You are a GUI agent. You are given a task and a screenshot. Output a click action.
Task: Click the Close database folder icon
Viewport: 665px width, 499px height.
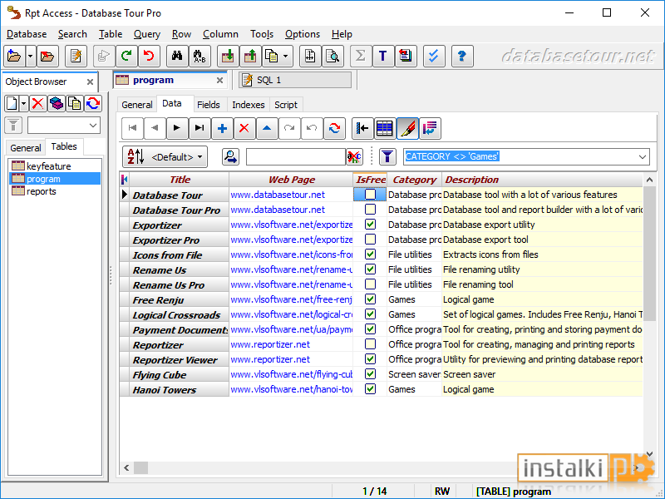click(x=47, y=56)
